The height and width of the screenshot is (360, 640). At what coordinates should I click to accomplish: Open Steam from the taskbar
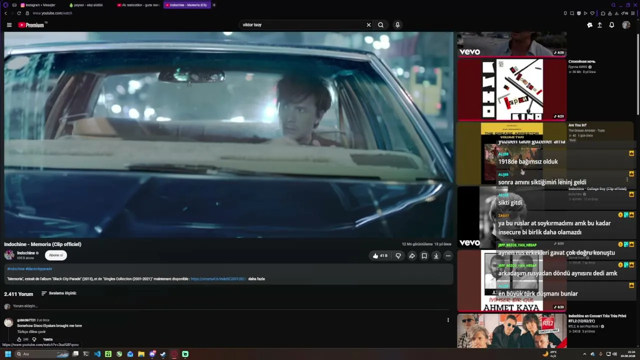(163, 354)
